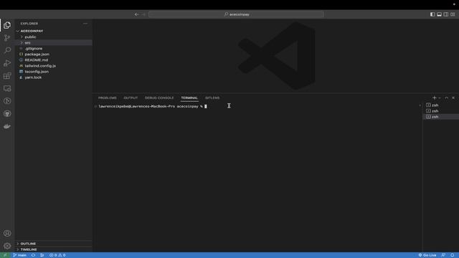The height and width of the screenshot is (258, 459).
Task: Maximize the panel with the chevron-up icon
Action: (x=446, y=97)
